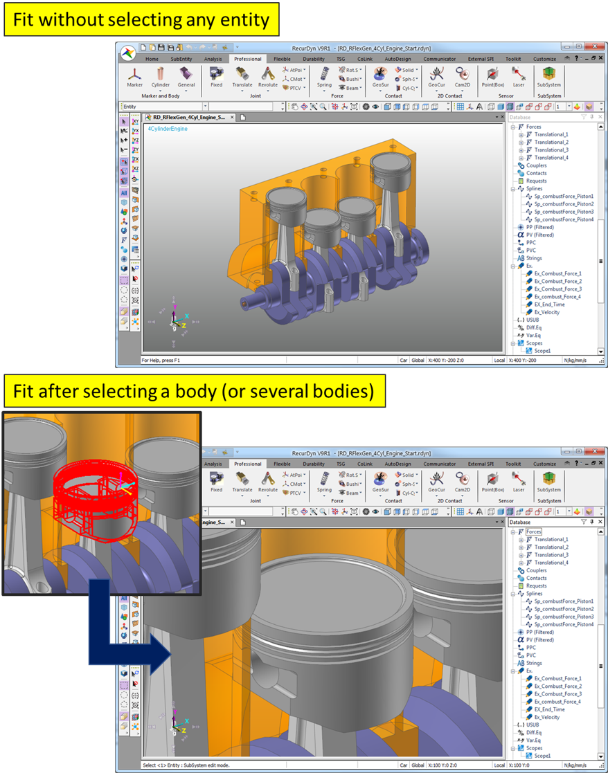Open the Cam2D contact tool
The image size is (608, 773).
[462, 78]
